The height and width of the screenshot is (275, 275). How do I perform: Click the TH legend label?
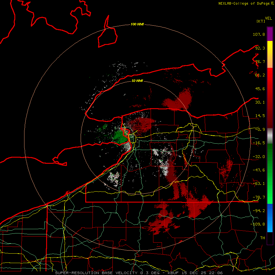(x=262, y=238)
